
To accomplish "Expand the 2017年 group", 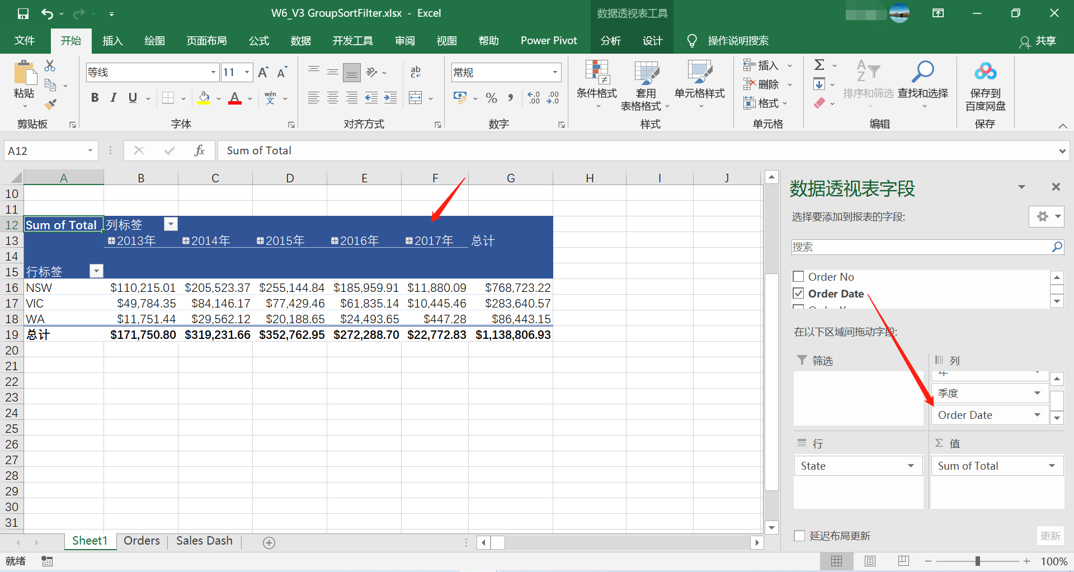I will pyautogui.click(x=409, y=241).
